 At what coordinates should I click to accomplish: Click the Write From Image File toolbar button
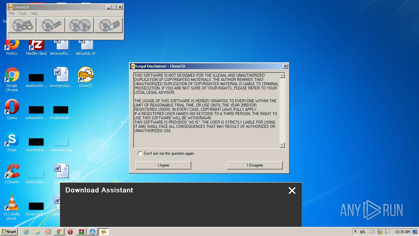[51, 25]
